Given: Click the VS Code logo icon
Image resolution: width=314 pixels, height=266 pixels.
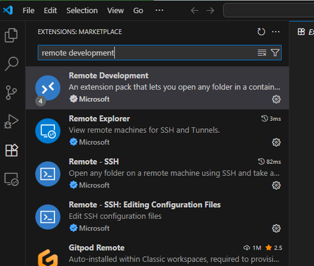Looking at the screenshot, I should tap(8, 10).
